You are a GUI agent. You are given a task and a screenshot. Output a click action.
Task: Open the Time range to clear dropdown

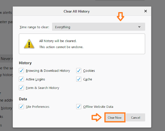98,27
